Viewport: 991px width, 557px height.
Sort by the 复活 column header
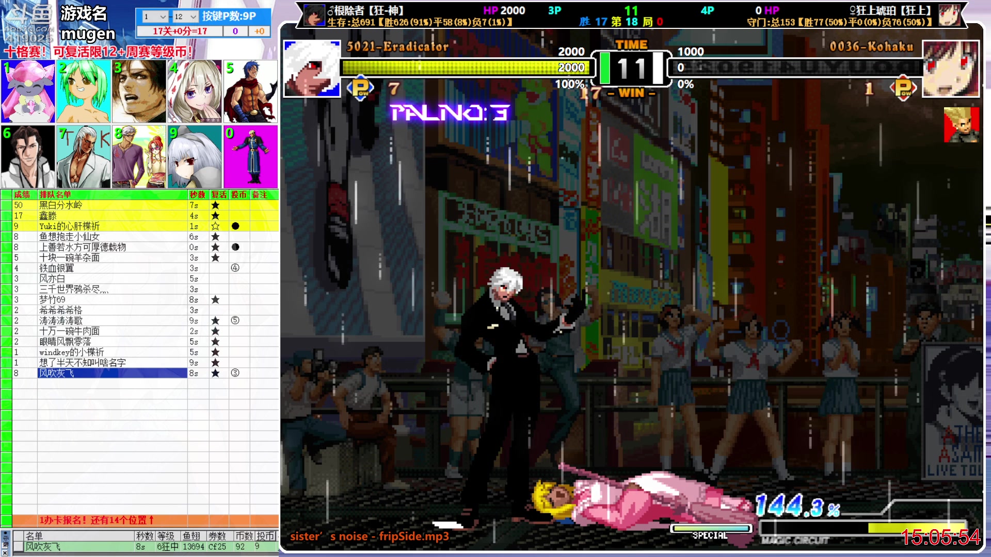coord(219,194)
